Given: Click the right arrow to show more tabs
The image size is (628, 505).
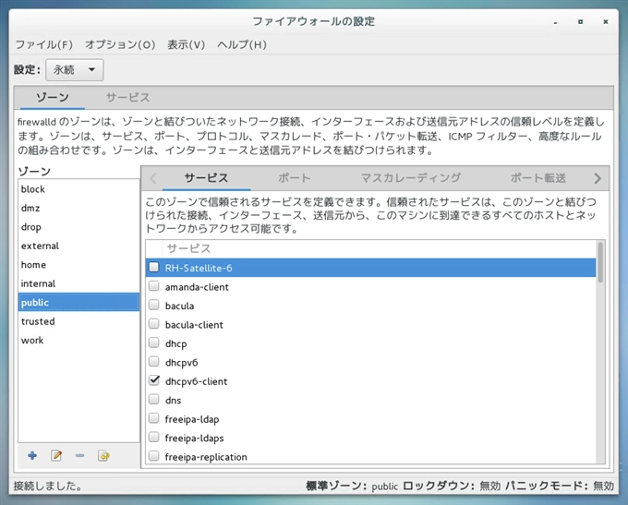Looking at the screenshot, I should pyautogui.click(x=598, y=178).
